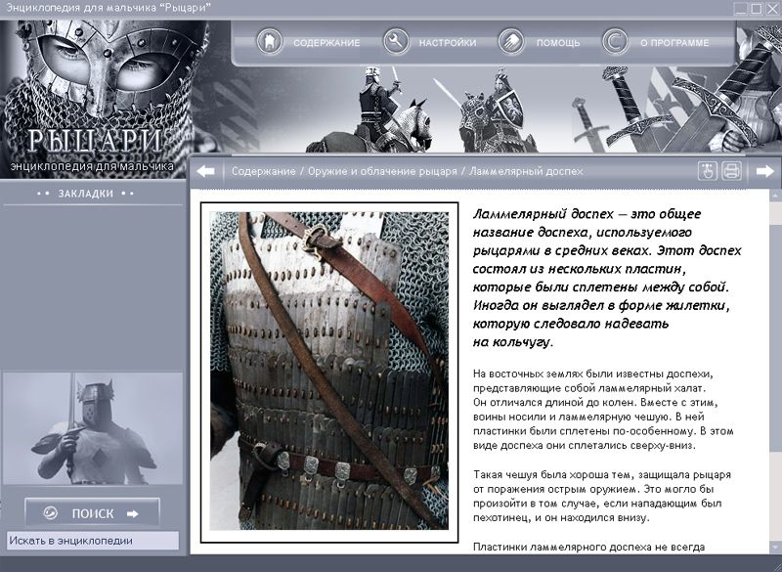Open the Настройки menu item
The height and width of the screenshot is (572, 782).
pyautogui.click(x=448, y=43)
